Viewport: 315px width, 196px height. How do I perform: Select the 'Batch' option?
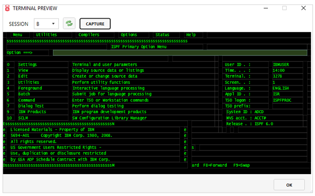point(24,94)
